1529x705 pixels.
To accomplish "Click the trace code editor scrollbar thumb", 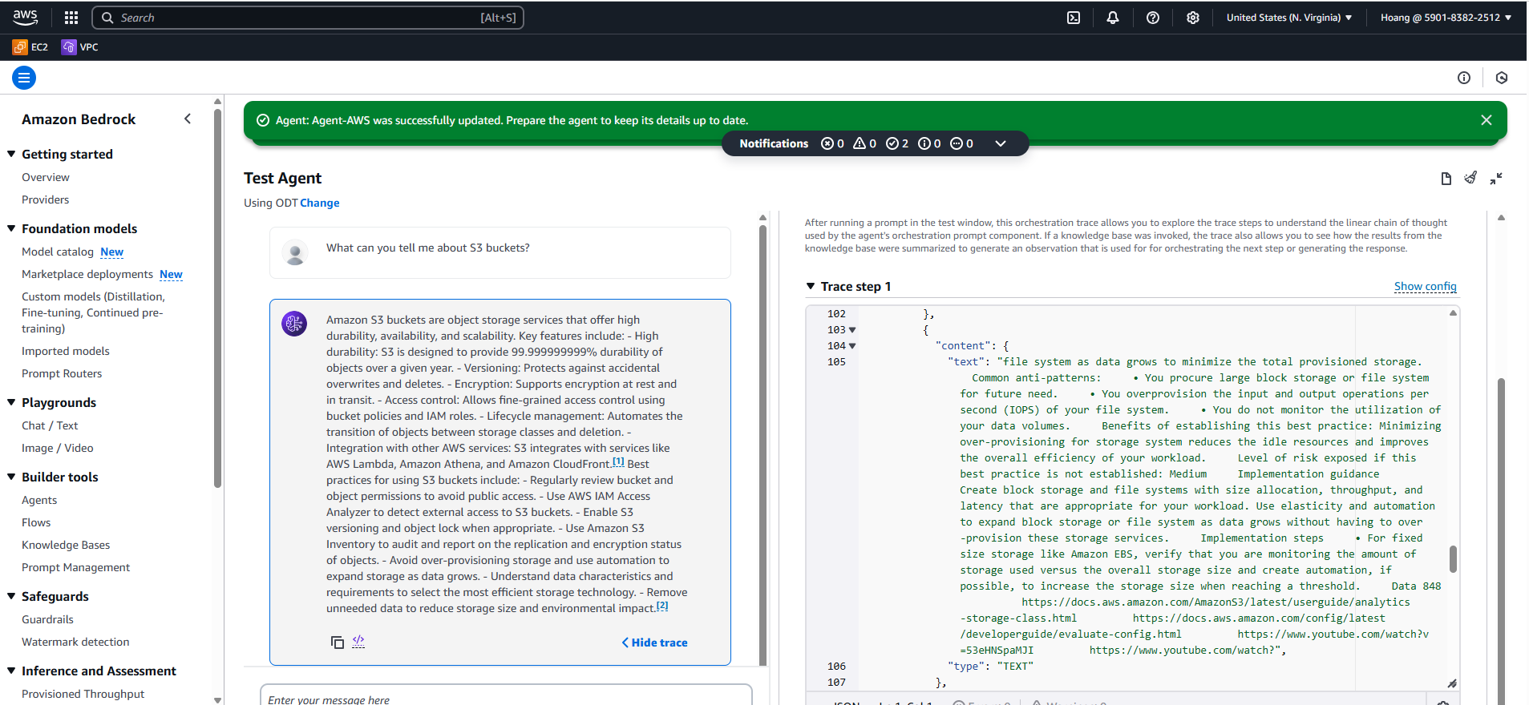I will [1453, 559].
